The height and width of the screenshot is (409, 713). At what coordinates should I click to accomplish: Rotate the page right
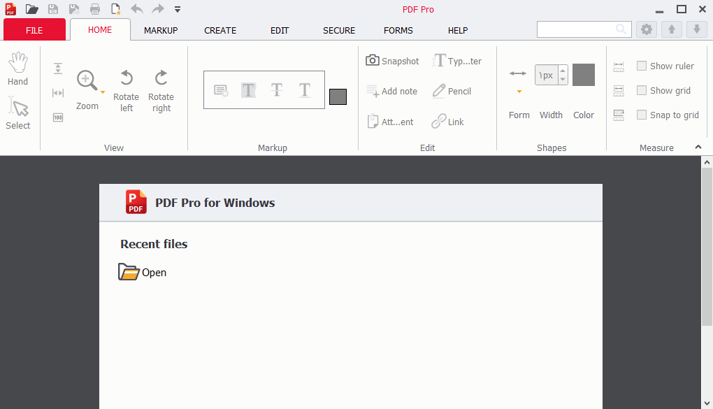(161, 90)
